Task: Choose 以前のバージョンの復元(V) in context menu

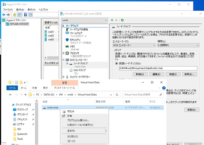Action: click(85, 125)
